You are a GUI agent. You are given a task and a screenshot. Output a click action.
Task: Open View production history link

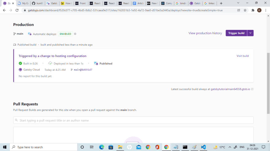pos(205,33)
